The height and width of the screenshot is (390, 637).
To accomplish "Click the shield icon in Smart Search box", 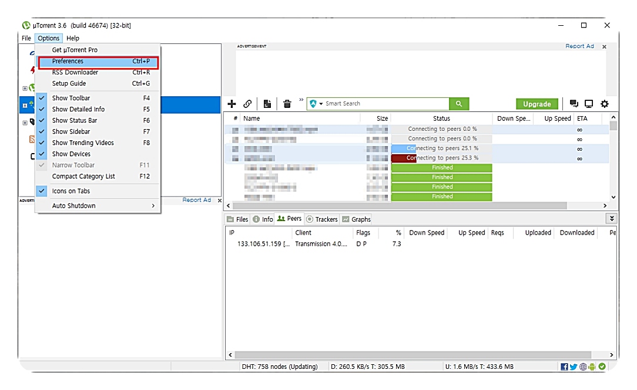I will [313, 104].
